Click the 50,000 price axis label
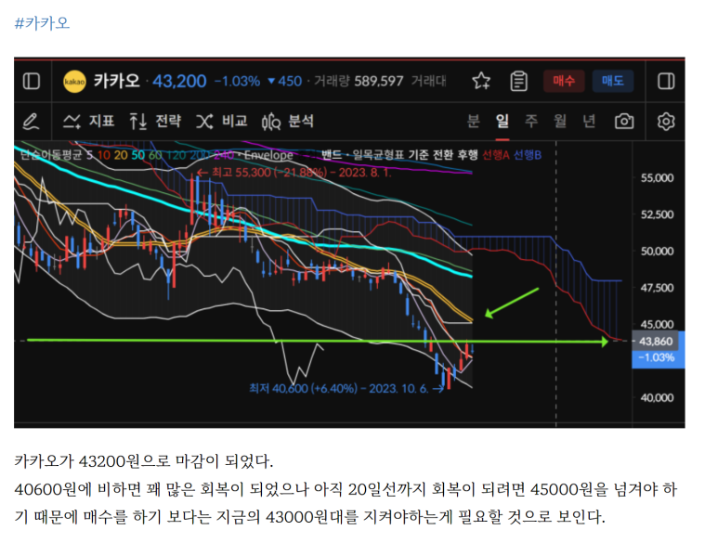 point(657,252)
